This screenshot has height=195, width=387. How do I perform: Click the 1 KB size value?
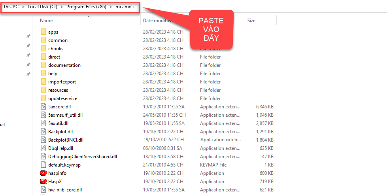[x=269, y=165]
